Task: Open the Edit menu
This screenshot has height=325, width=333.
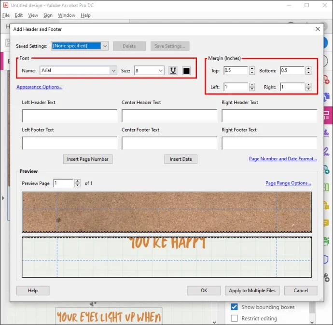Action: coord(19,15)
